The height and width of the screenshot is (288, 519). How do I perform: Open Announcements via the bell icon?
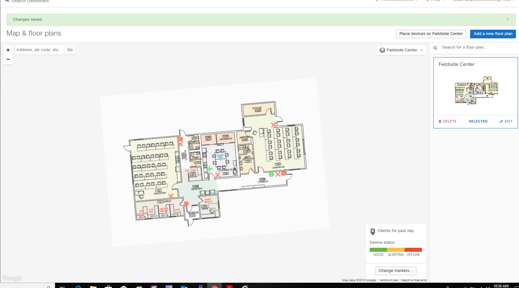coord(377,1)
